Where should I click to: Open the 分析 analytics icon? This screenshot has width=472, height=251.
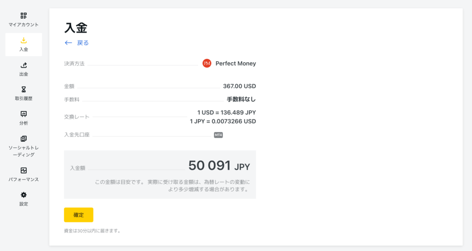click(x=24, y=114)
